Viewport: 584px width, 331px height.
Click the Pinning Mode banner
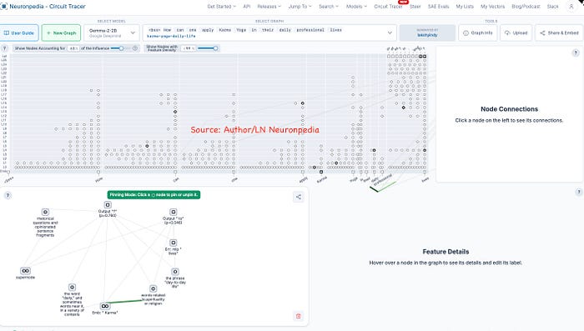click(154, 195)
